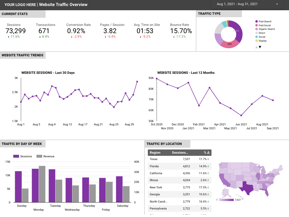
Task: Sort table by Sessions column header
Action: pyautogui.click(x=180, y=153)
